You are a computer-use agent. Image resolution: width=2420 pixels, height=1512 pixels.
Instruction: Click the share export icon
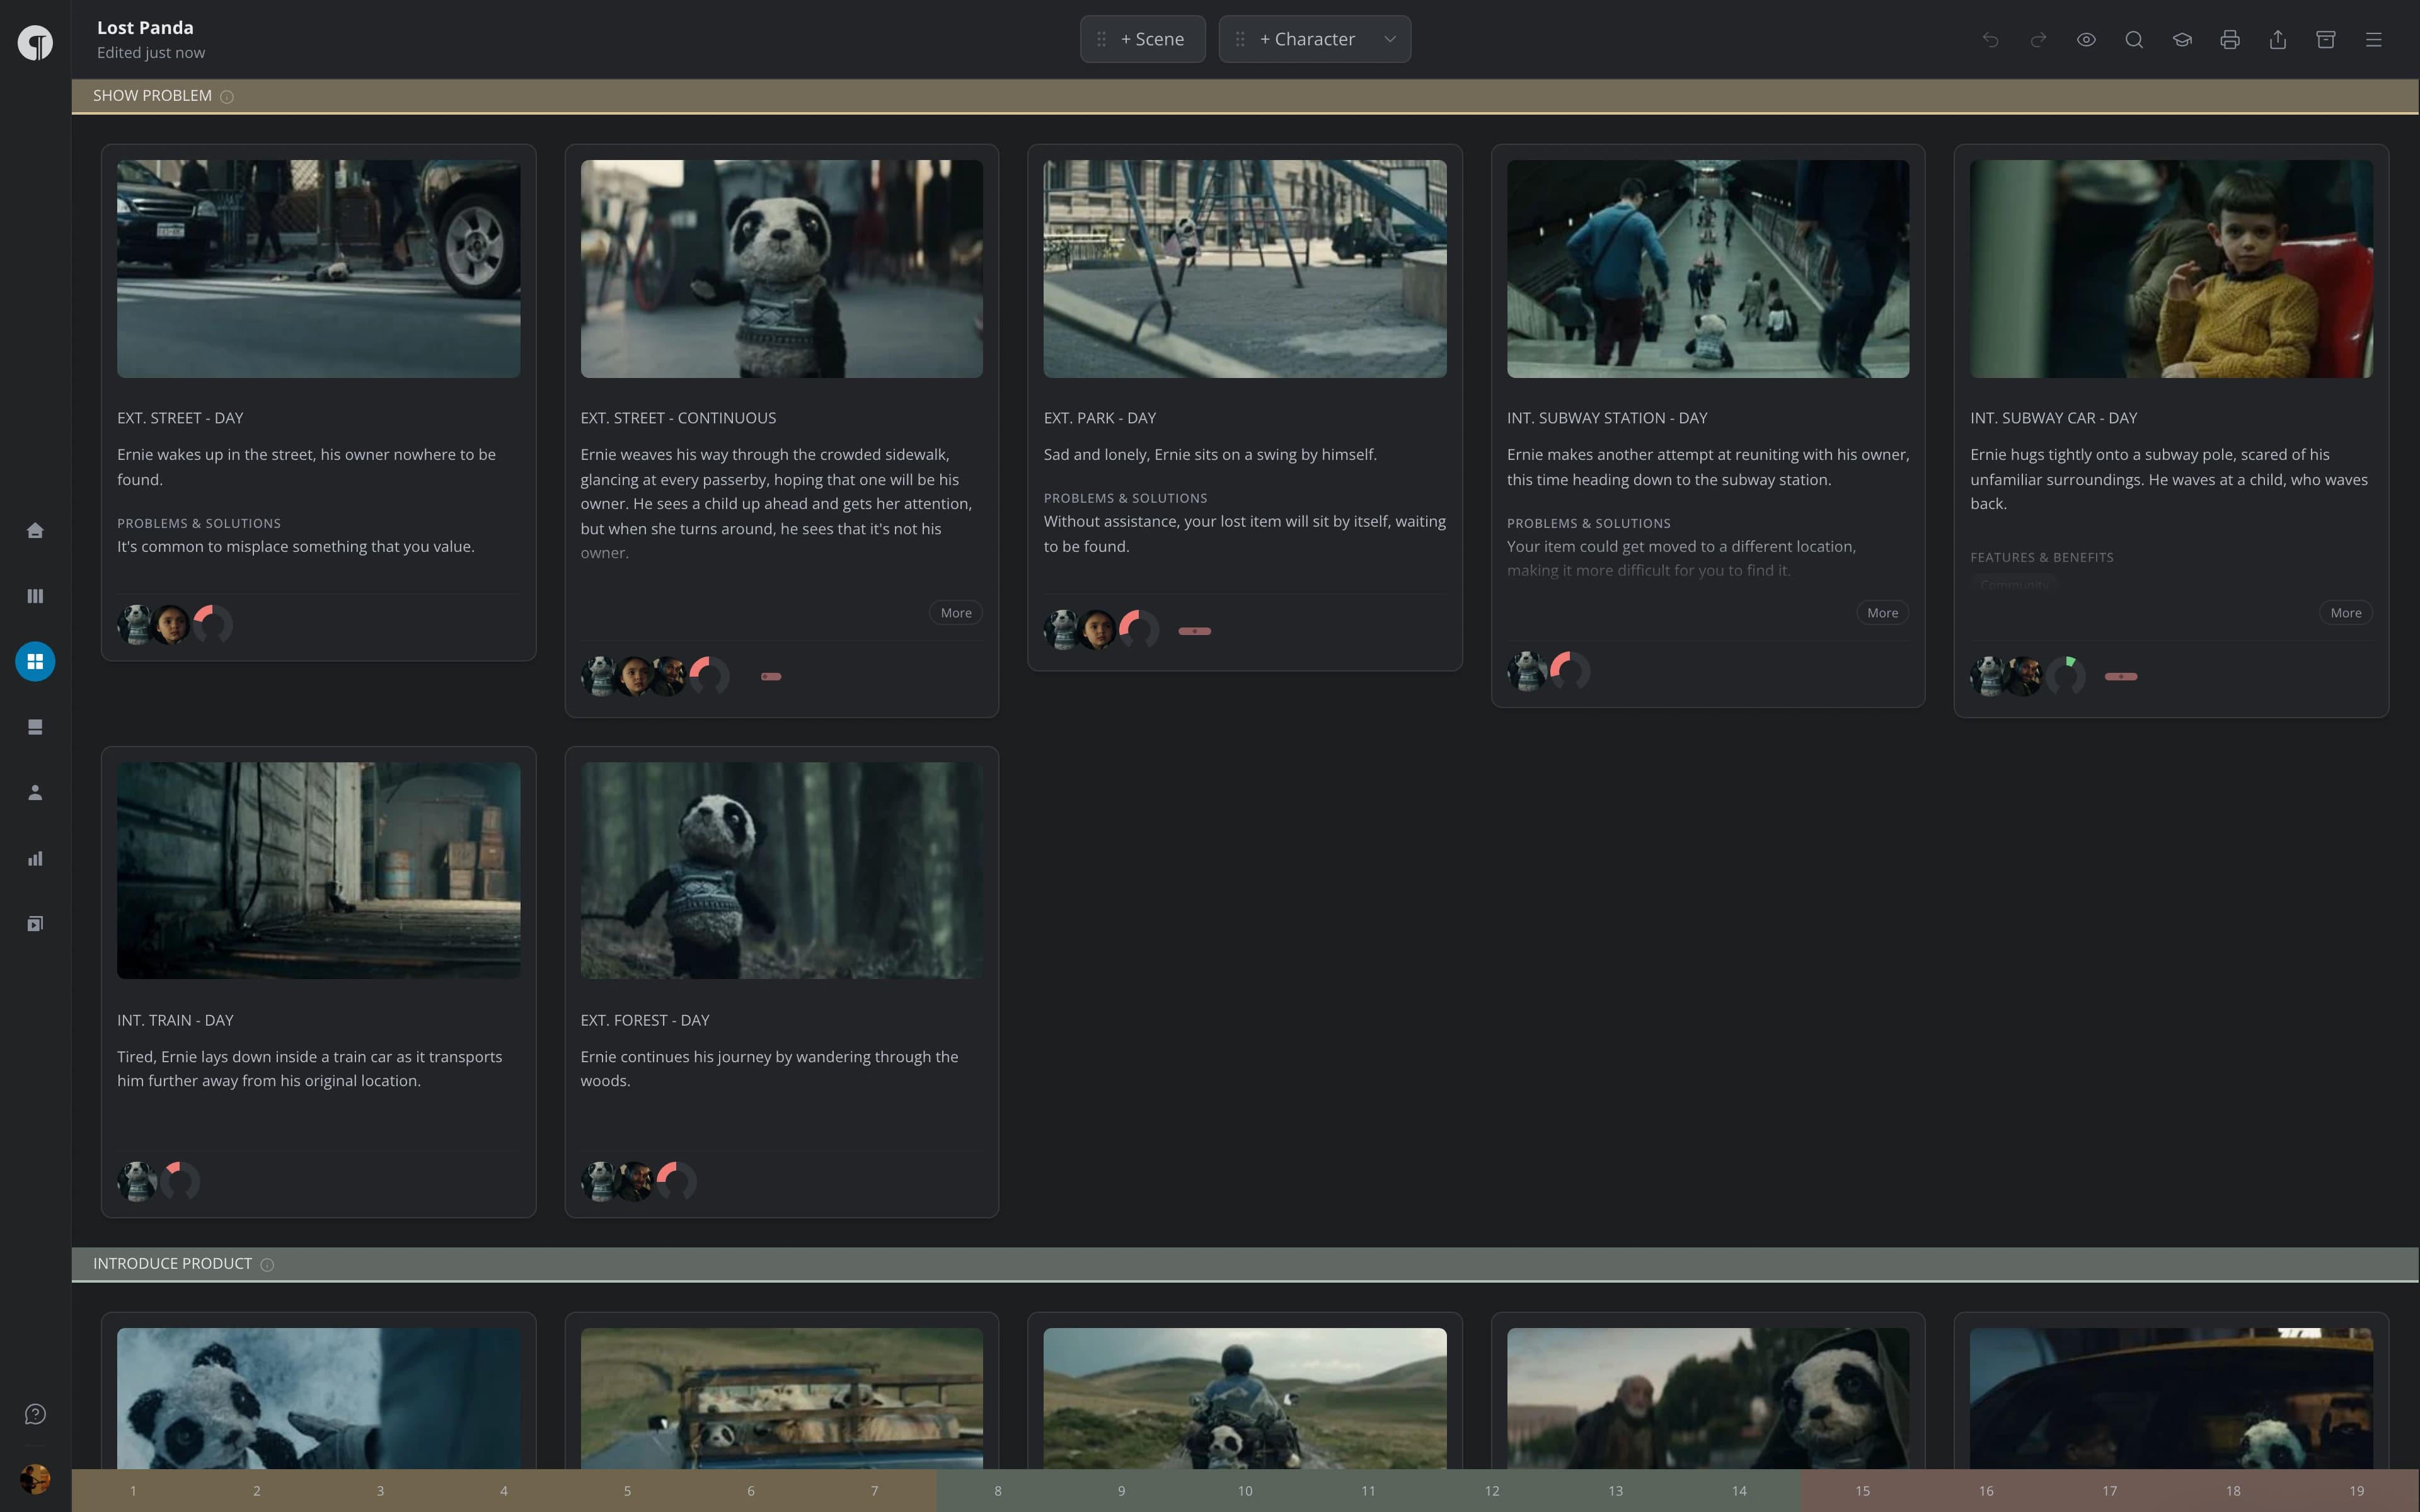coord(2278,40)
